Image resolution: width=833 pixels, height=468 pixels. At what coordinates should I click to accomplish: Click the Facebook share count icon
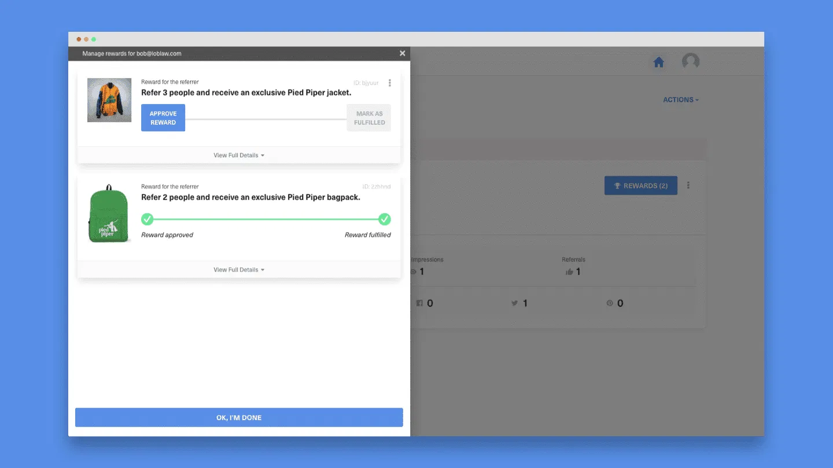(419, 303)
